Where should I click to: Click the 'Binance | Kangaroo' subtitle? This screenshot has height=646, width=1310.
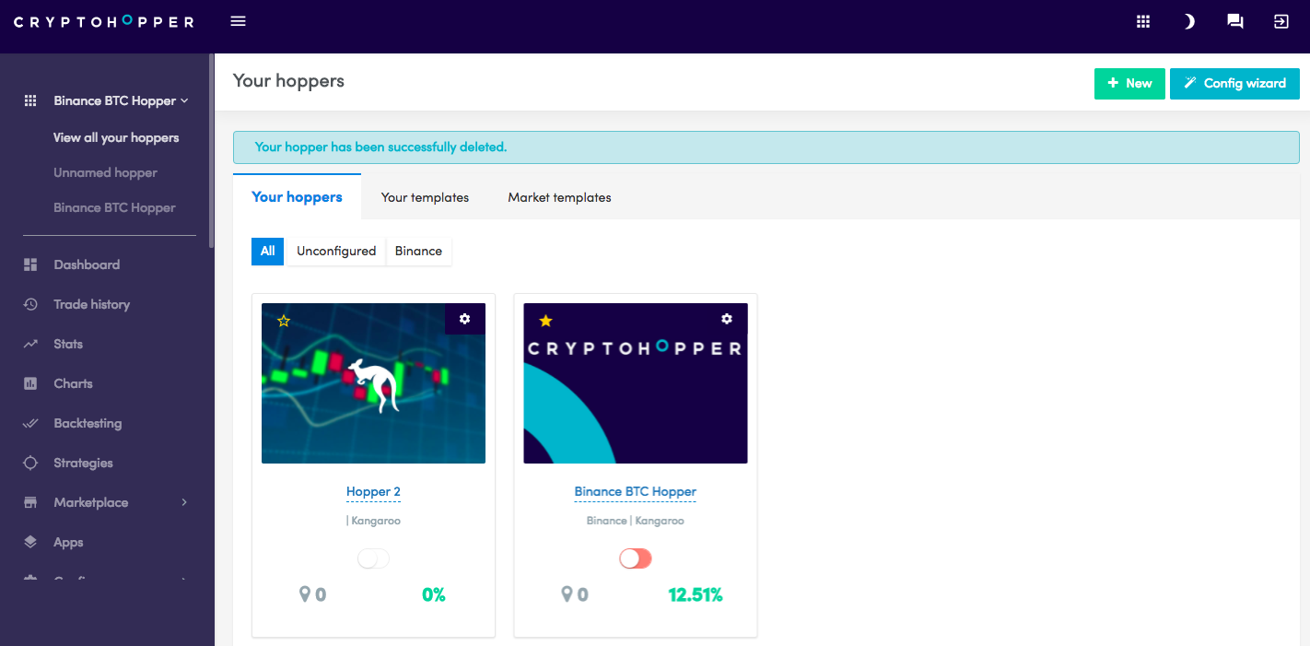coord(636,521)
